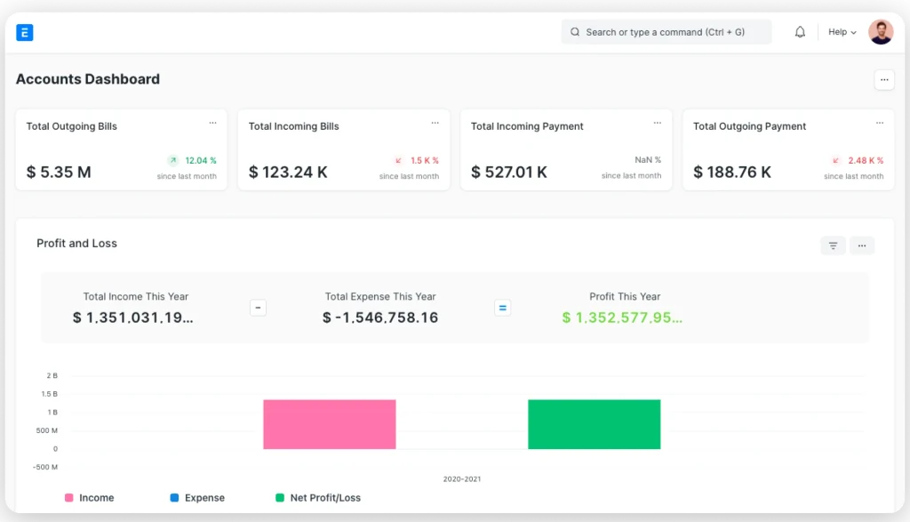Screen dimensions: 910x522
Task: Open Total Incoming Payment card menu
Action: click(657, 123)
